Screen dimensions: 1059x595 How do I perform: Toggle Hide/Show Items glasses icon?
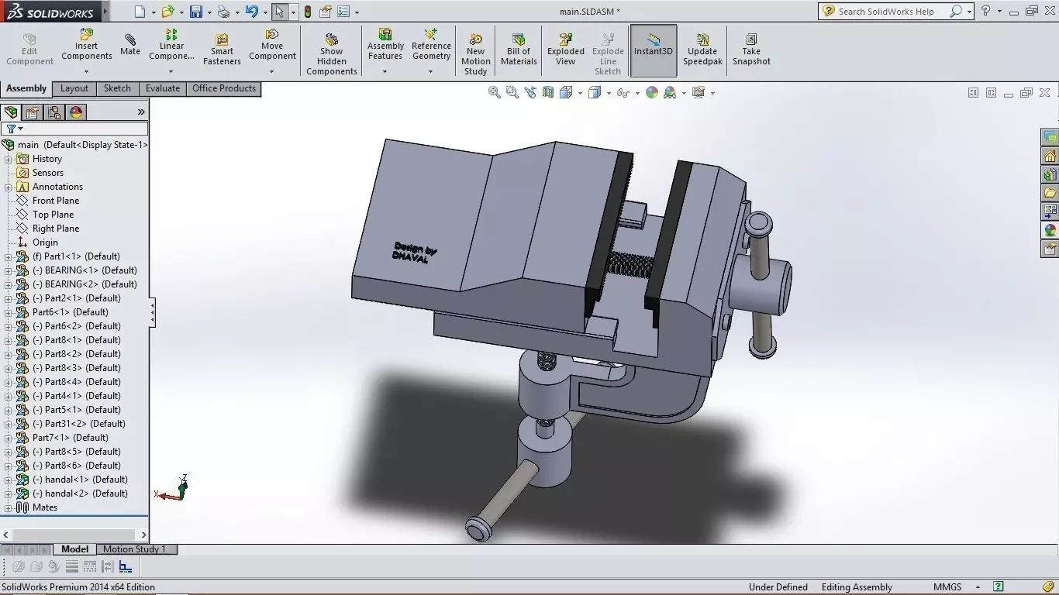(x=623, y=92)
